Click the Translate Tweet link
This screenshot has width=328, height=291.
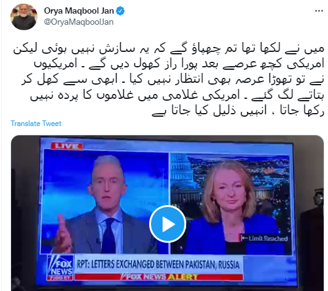click(x=36, y=124)
